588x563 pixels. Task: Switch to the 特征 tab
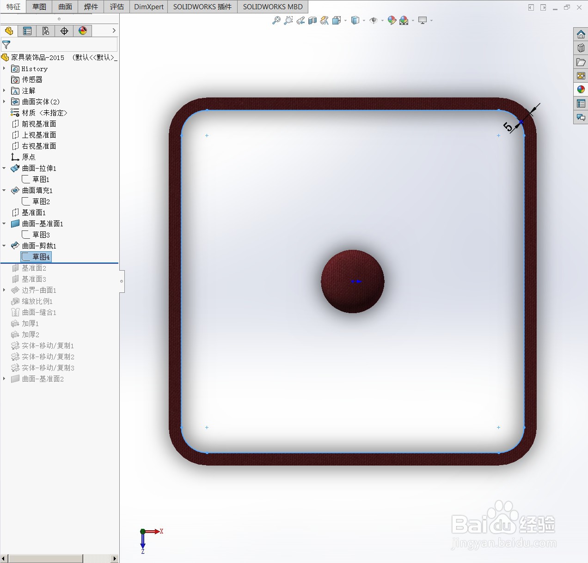13,6
